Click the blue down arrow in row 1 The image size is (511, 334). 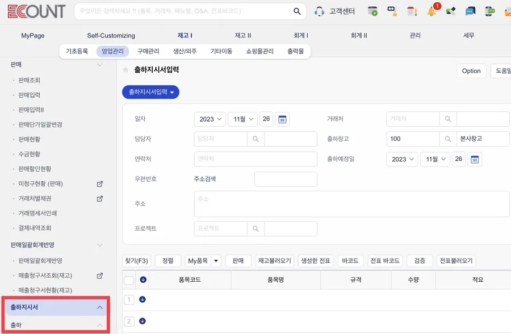tap(143, 299)
